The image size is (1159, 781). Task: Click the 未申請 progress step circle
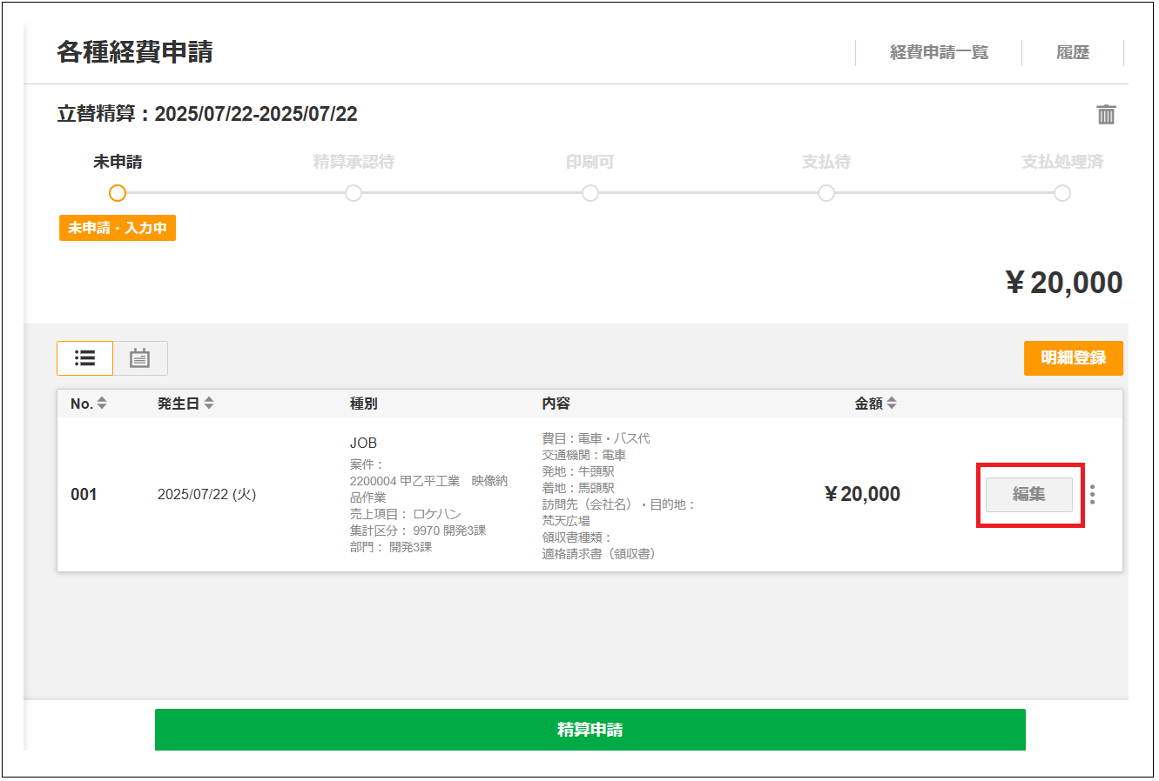click(118, 193)
